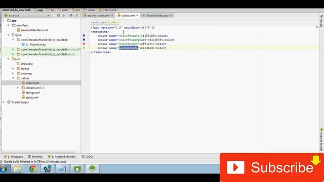This screenshot has width=324, height=182.
Task: Select strings.xml in the project tree
Action: [32, 93]
